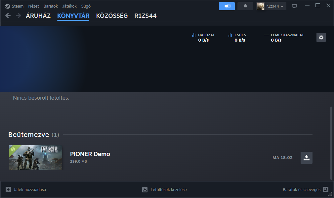The image size is (334, 198).
Task: Click the 299,0 MB size text
Action: click(78, 161)
